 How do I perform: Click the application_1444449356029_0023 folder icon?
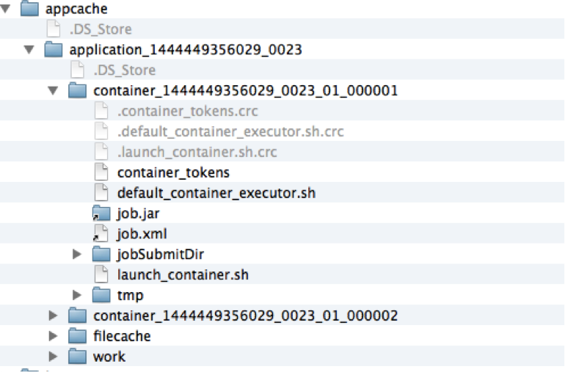(54, 49)
